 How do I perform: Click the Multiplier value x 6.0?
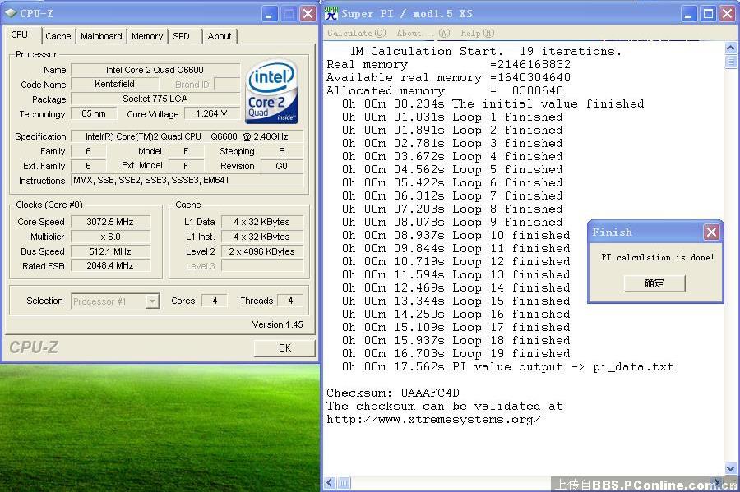point(110,237)
